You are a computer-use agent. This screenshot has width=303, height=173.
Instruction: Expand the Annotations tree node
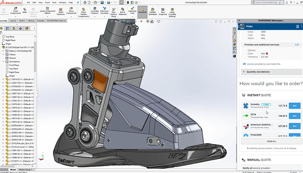[4, 61]
